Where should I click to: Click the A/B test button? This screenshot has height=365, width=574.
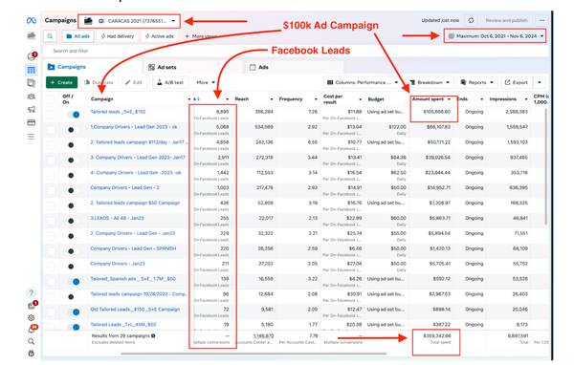(170, 83)
